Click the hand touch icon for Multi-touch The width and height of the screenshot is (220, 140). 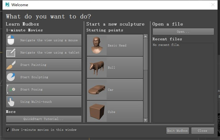coord(11,102)
